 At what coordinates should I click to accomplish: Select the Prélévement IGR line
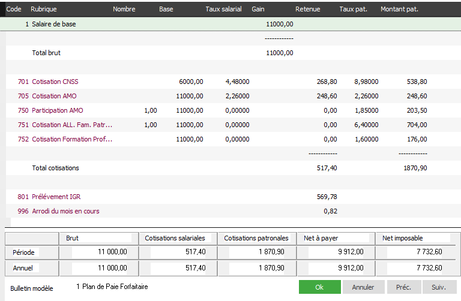57,197
